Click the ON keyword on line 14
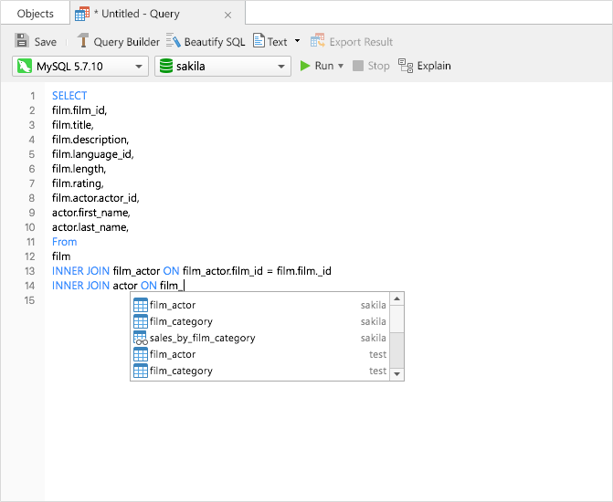 pyautogui.click(x=149, y=286)
